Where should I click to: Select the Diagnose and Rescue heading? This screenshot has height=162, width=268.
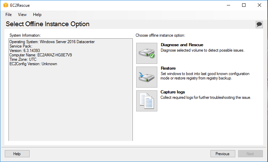coord(182,45)
